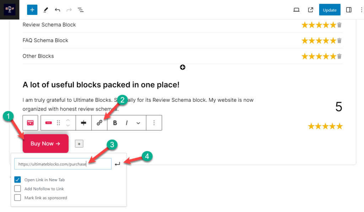Click the Update button
The image size is (364, 212).
330,10
